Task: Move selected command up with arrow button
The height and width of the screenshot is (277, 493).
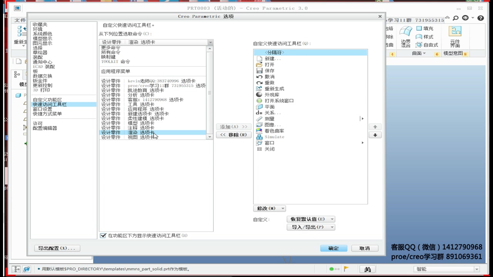Action: (375, 127)
